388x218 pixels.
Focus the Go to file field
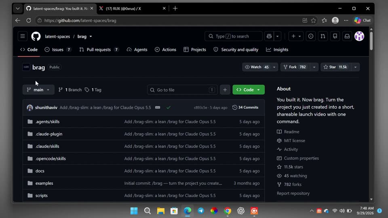182,90
